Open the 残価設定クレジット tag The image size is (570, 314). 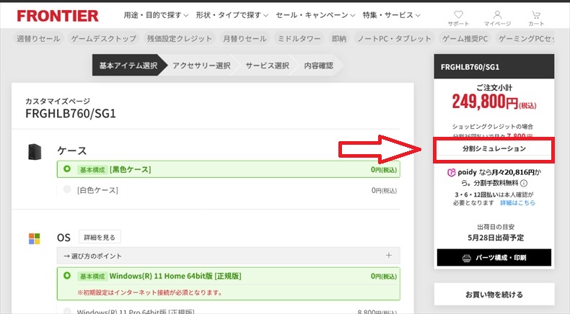coord(179,38)
